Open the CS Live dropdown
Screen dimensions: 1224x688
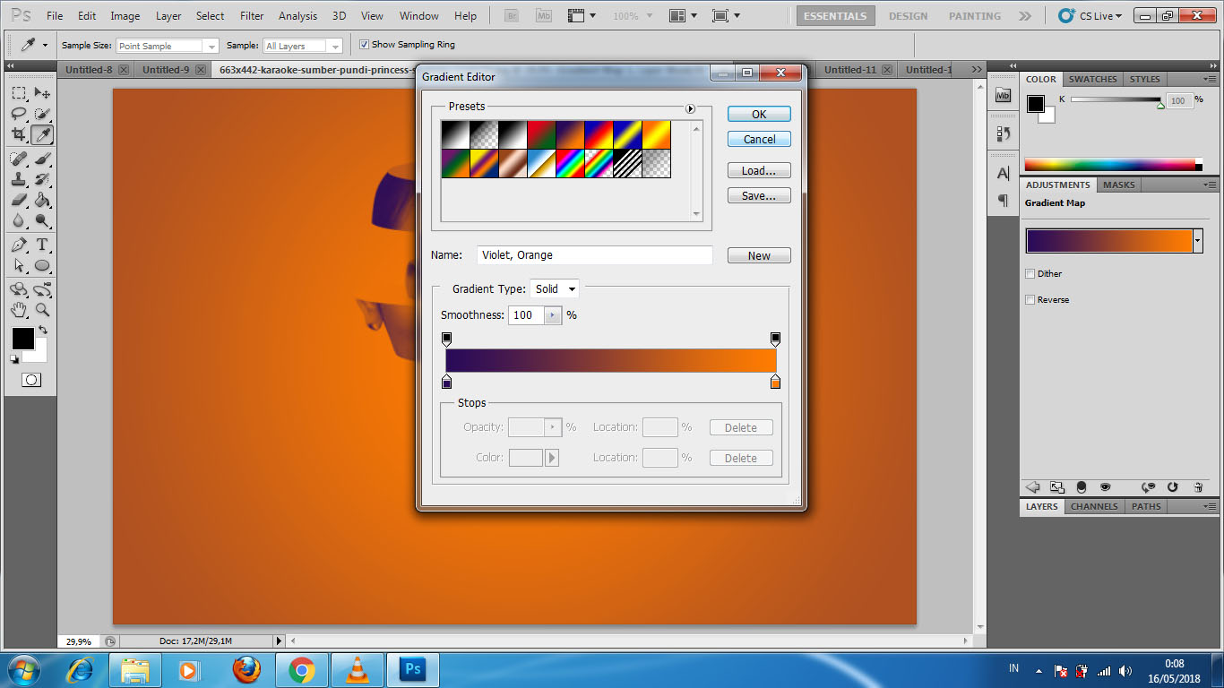[x=1090, y=15]
